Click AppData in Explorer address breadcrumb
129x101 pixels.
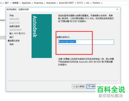[26, 3]
